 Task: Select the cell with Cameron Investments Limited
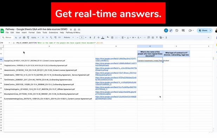[150, 60]
